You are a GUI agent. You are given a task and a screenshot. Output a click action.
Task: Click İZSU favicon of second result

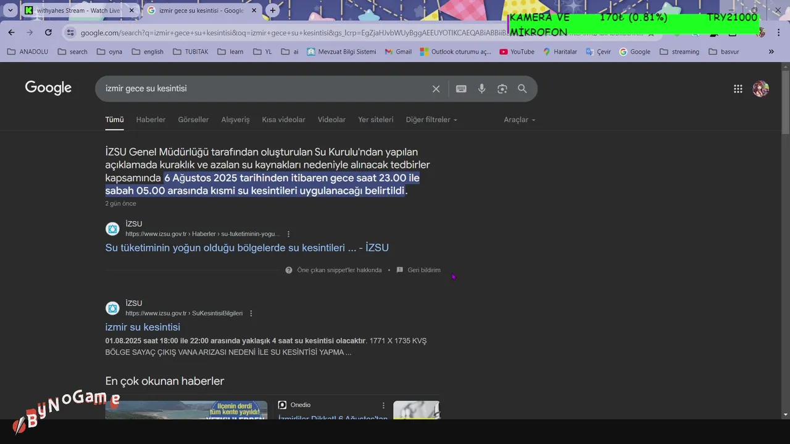112,308
